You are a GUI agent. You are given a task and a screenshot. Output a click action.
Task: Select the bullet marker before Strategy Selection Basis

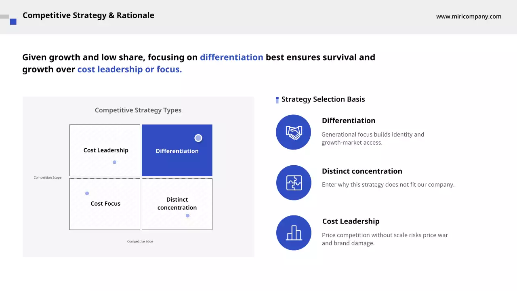point(277,100)
